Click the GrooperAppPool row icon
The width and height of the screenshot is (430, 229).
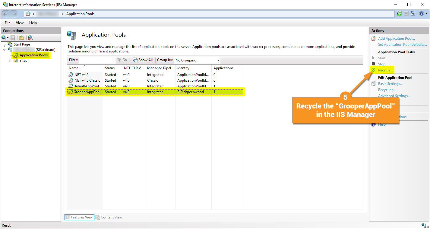71,92
